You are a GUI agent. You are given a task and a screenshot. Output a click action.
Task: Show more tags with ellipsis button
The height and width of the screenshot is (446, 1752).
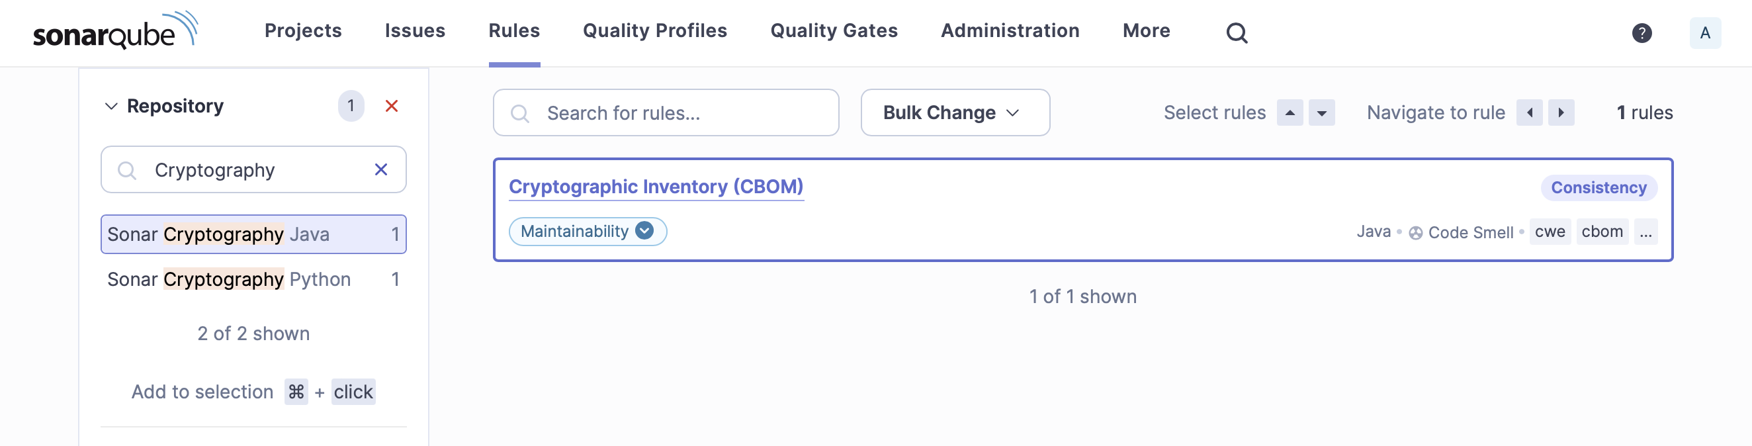pos(1645,232)
